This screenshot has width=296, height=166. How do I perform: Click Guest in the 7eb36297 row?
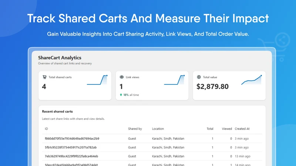click(132, 156)
